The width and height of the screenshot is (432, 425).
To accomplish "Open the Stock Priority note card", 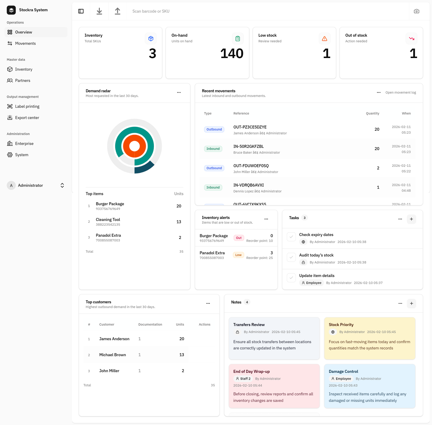I will coord(369,338).
